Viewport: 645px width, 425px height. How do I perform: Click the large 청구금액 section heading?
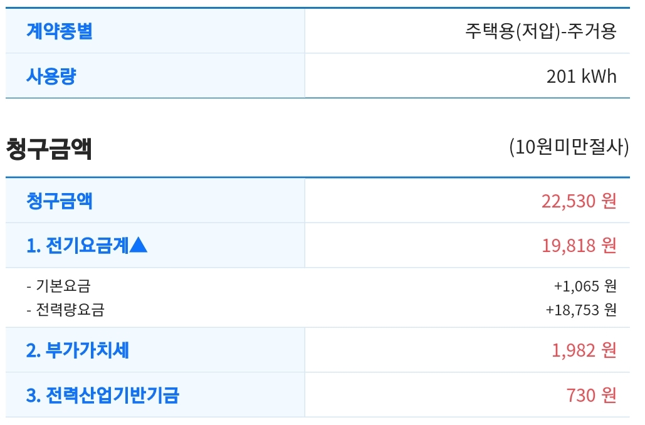tap(49, 149)
